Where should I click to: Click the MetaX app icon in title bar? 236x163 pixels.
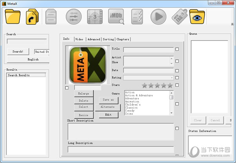pos(4,4)
